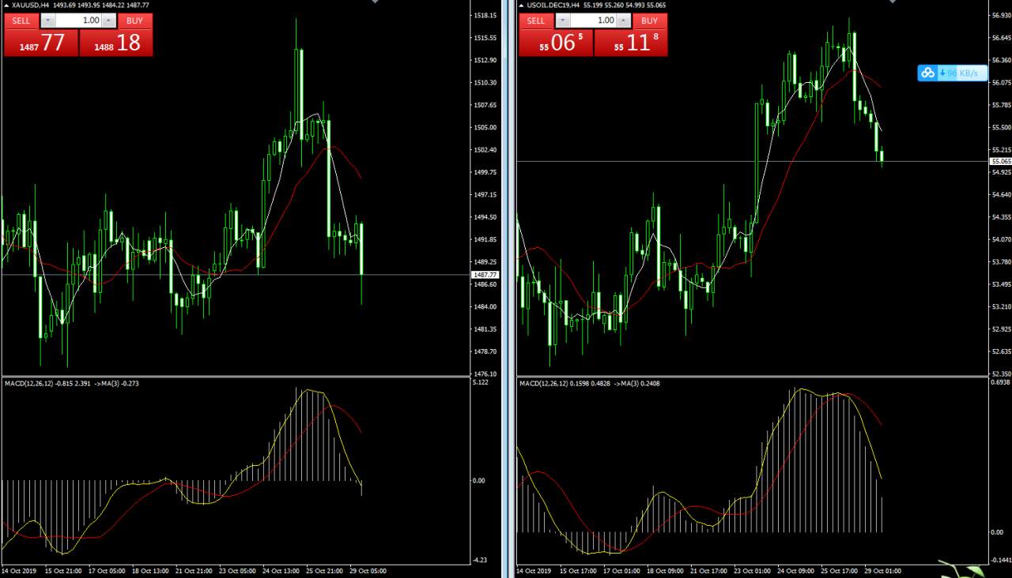Collapse one-click trading panel on XAUUSD chart
Viewport: 1012px width, 578px height.
click(x=6, y=5)
